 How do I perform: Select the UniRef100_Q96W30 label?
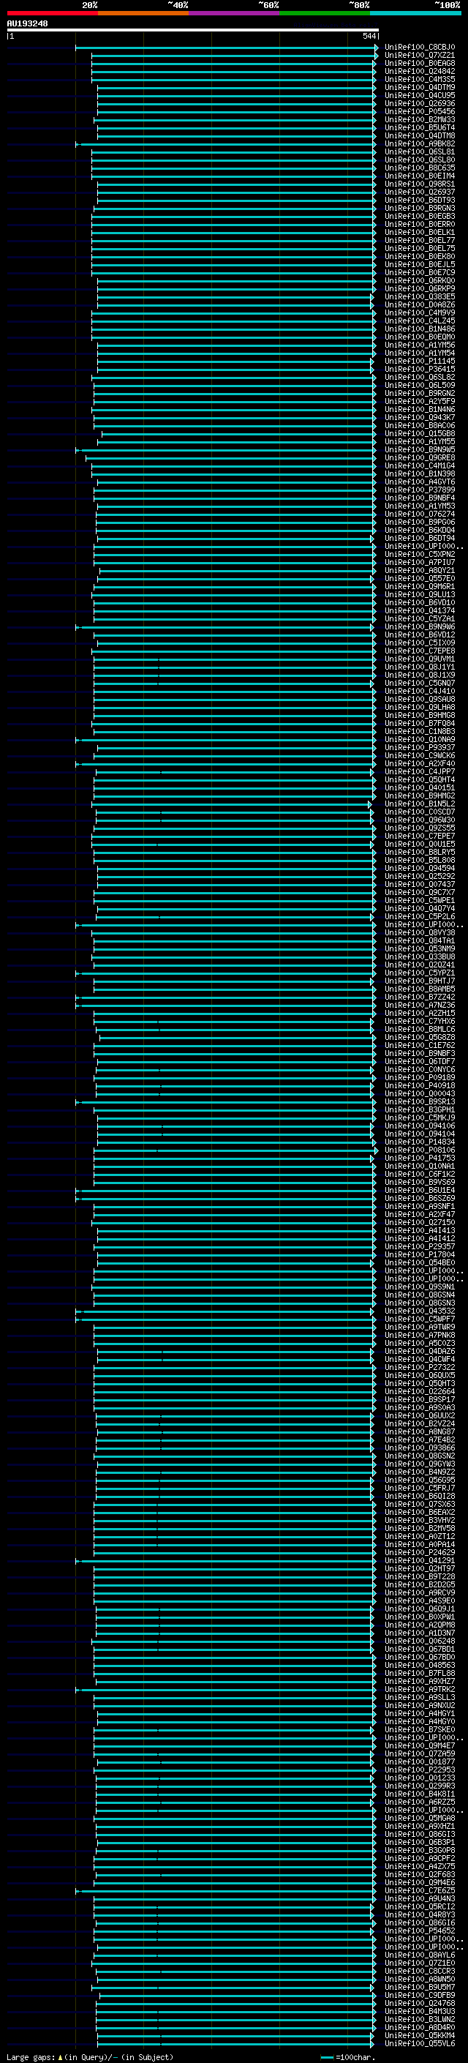click(x=419, y=820)
